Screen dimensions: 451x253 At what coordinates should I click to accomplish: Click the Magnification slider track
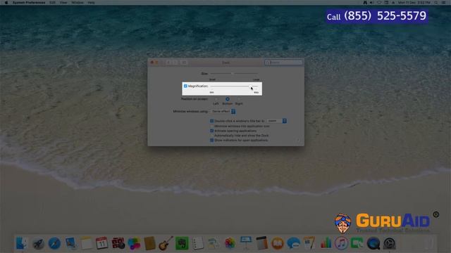tap(234, 86)
